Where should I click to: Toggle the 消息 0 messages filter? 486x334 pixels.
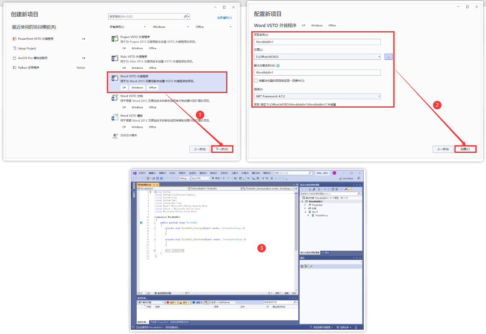pyautogui.click(x=197, y=302)
